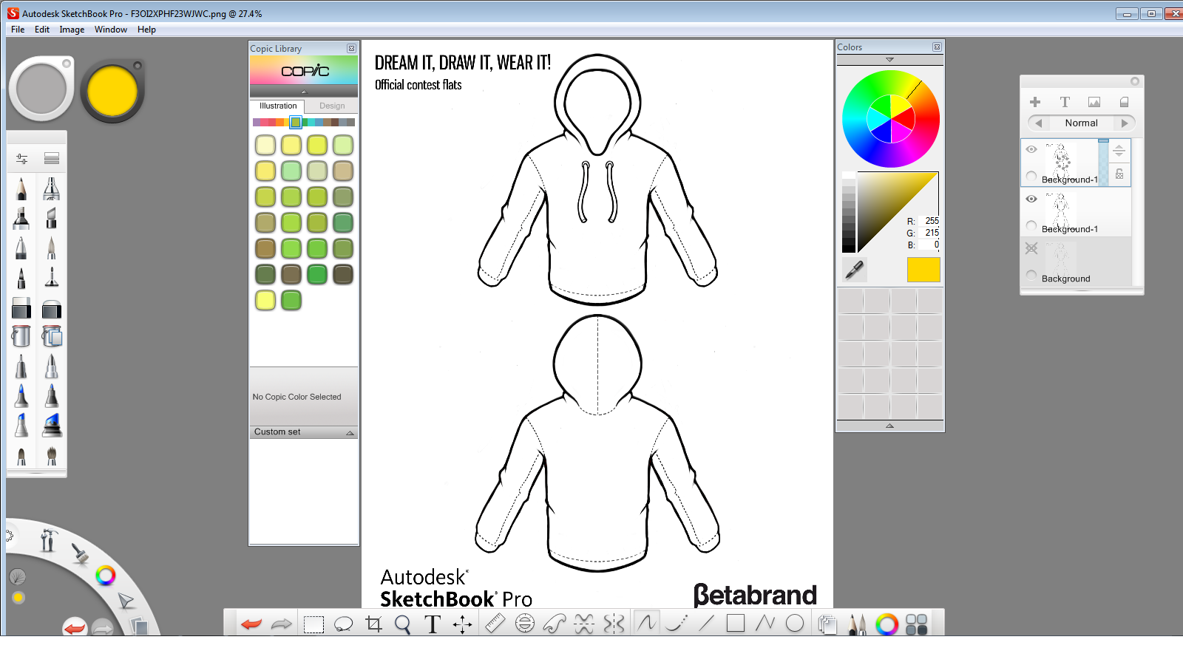The image size is (1183, 665).
Task: Open Brush Properties sliders icon
Action: [x=21, y=159]
